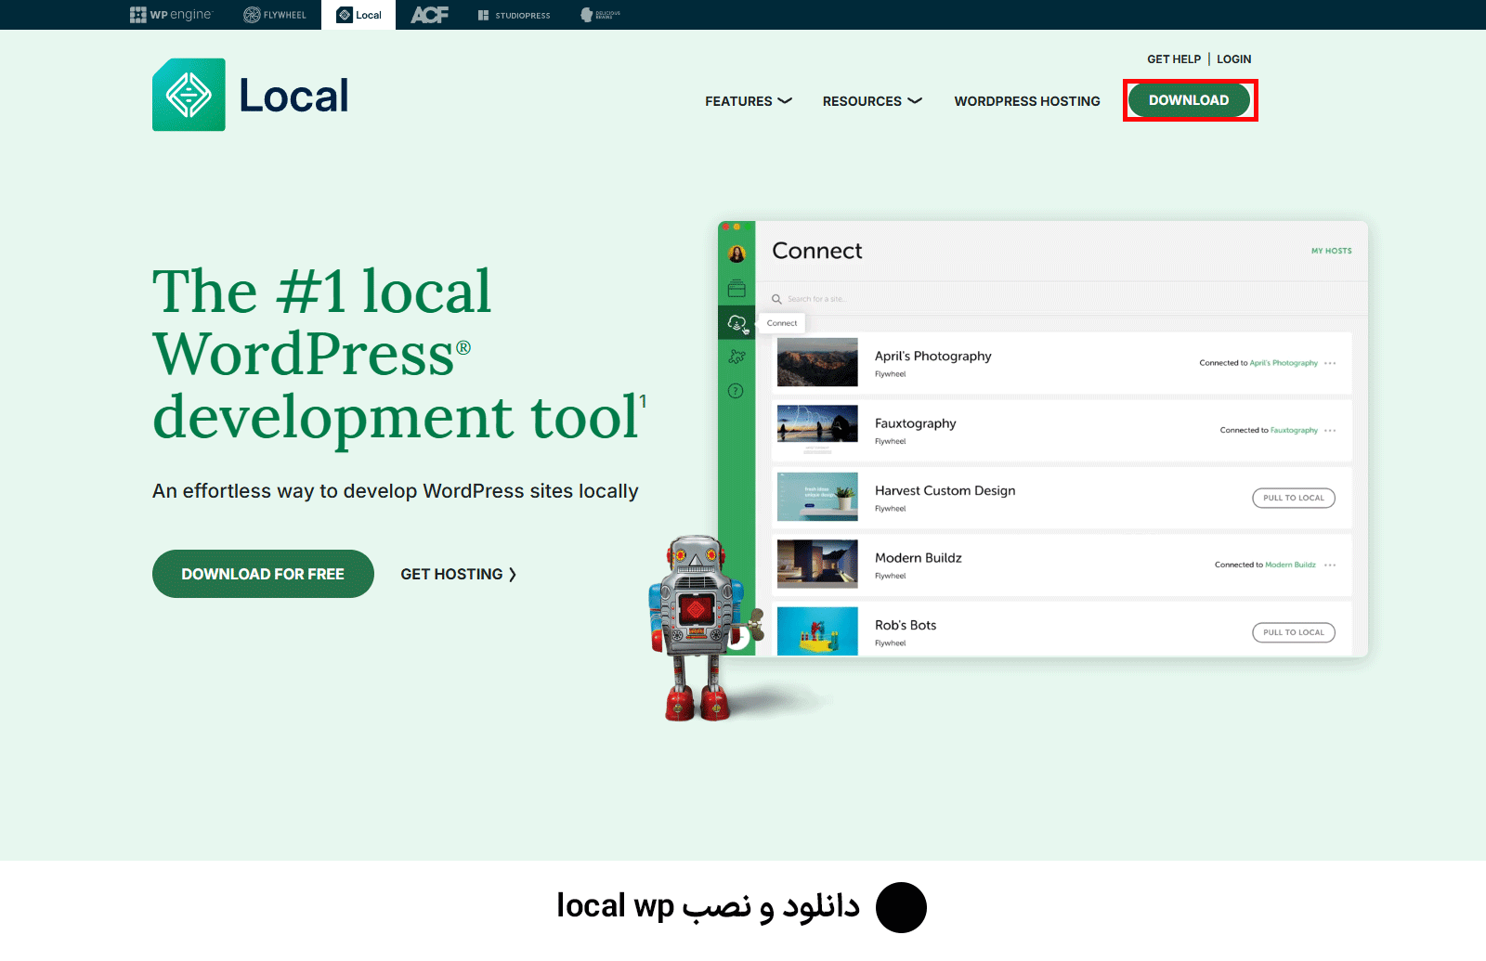This screenshot has width=1486, height=961.
Task: Follow the connected Fauxtography link
Action: coord(1294,430)
